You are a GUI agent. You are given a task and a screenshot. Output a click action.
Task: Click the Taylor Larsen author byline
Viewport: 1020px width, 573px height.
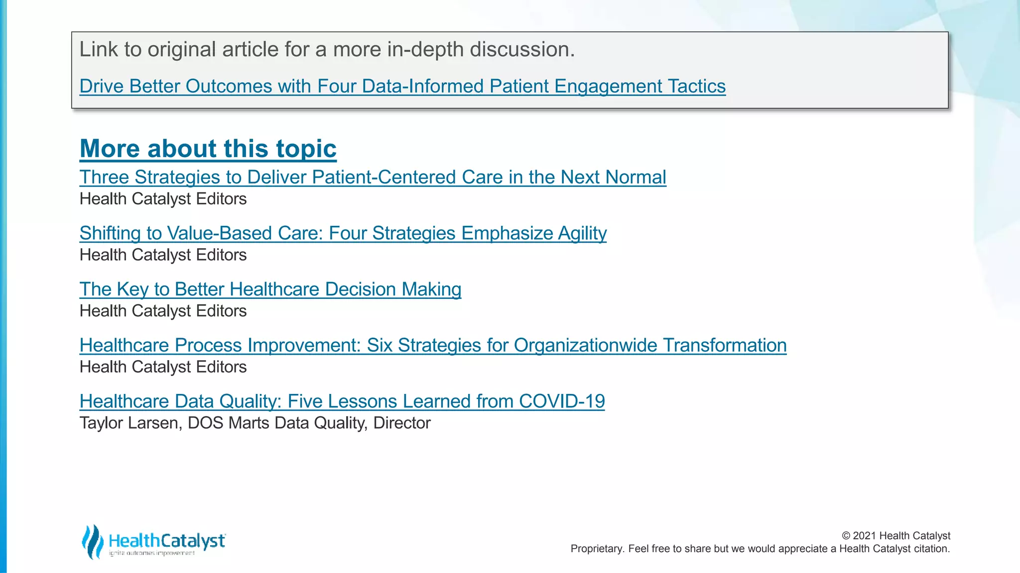(x=255, y=423)
